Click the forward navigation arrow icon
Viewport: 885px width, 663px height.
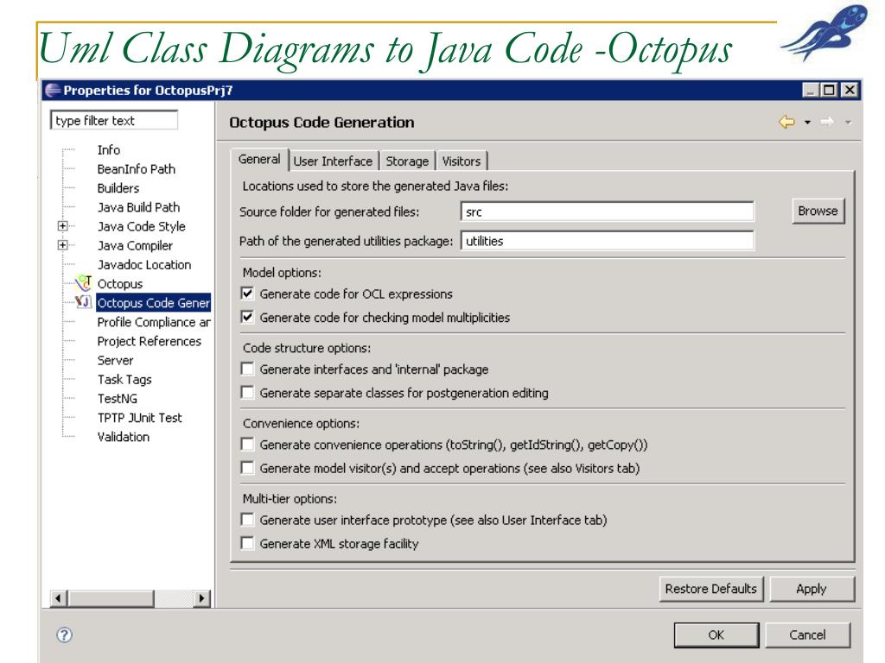827,122
